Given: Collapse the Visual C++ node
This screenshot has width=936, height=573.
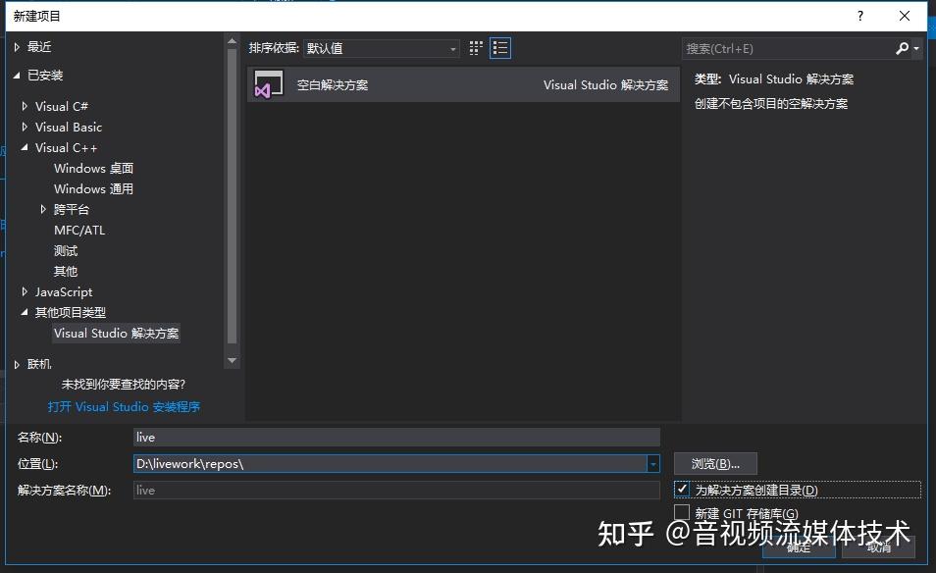Looking at the screenshot, I should coord(25,147).
